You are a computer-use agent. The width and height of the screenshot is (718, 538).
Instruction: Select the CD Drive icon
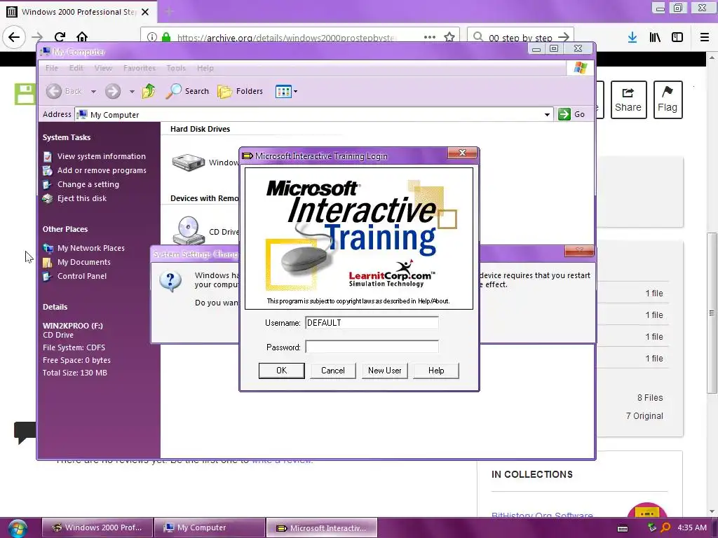click(x=188, y=230)
